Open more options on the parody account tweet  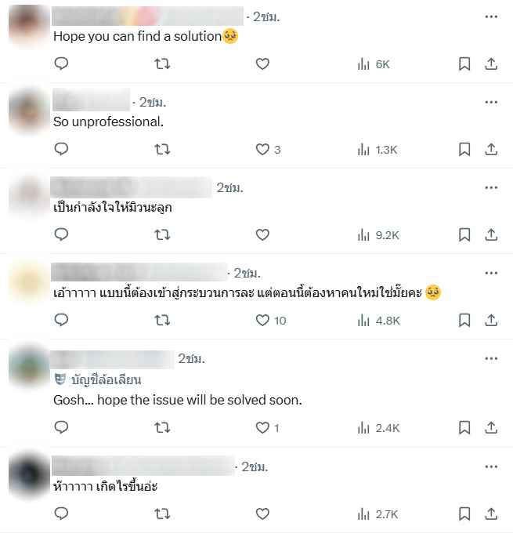tap(491, 358)
